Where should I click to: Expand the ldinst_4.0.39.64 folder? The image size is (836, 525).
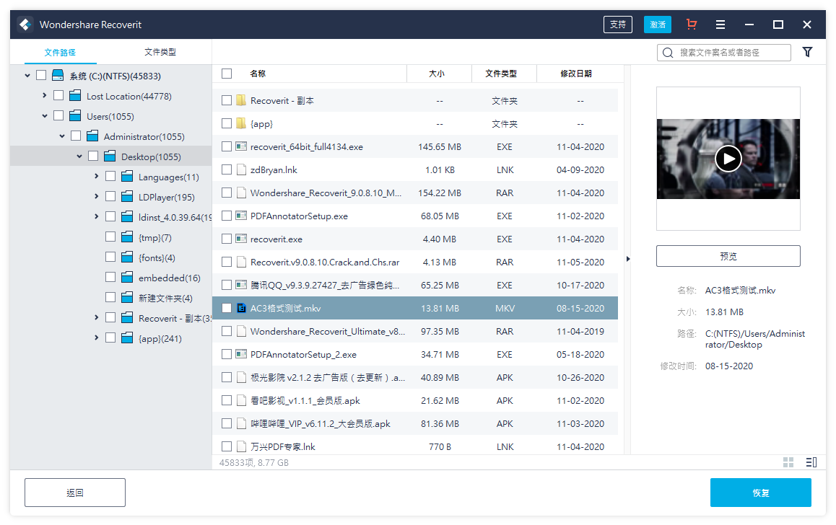pos(97,217)
